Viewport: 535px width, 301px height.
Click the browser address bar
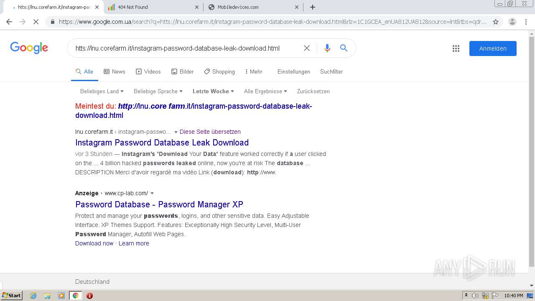click(x=272, y=22)
